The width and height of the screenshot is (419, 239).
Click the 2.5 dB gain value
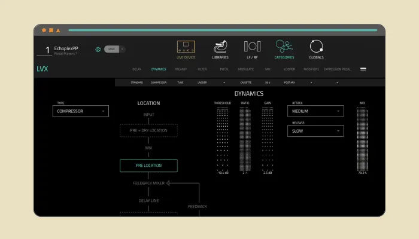coord(268,173)
